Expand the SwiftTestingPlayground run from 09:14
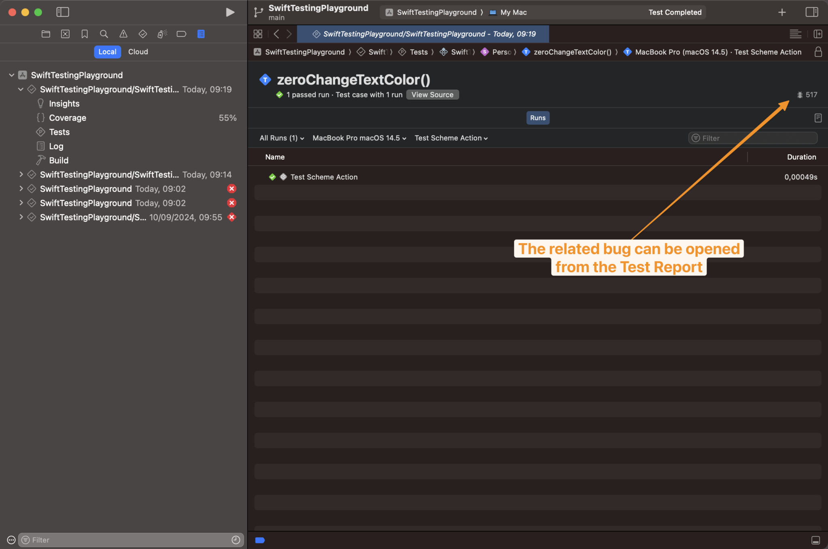The width and height of the screenshot is (828, 549). tap(21, 174)
